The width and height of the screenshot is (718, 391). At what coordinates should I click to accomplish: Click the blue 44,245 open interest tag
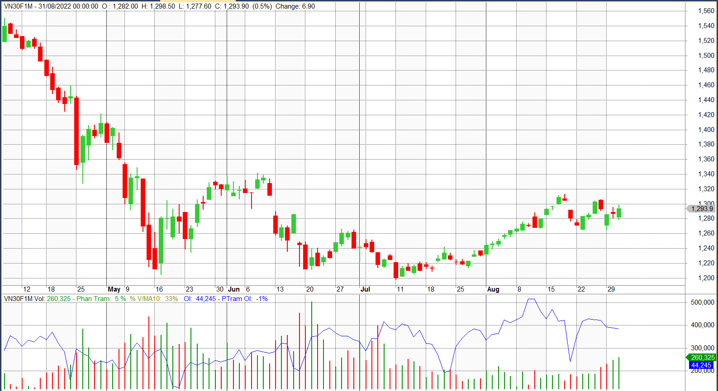click(701, 365)
